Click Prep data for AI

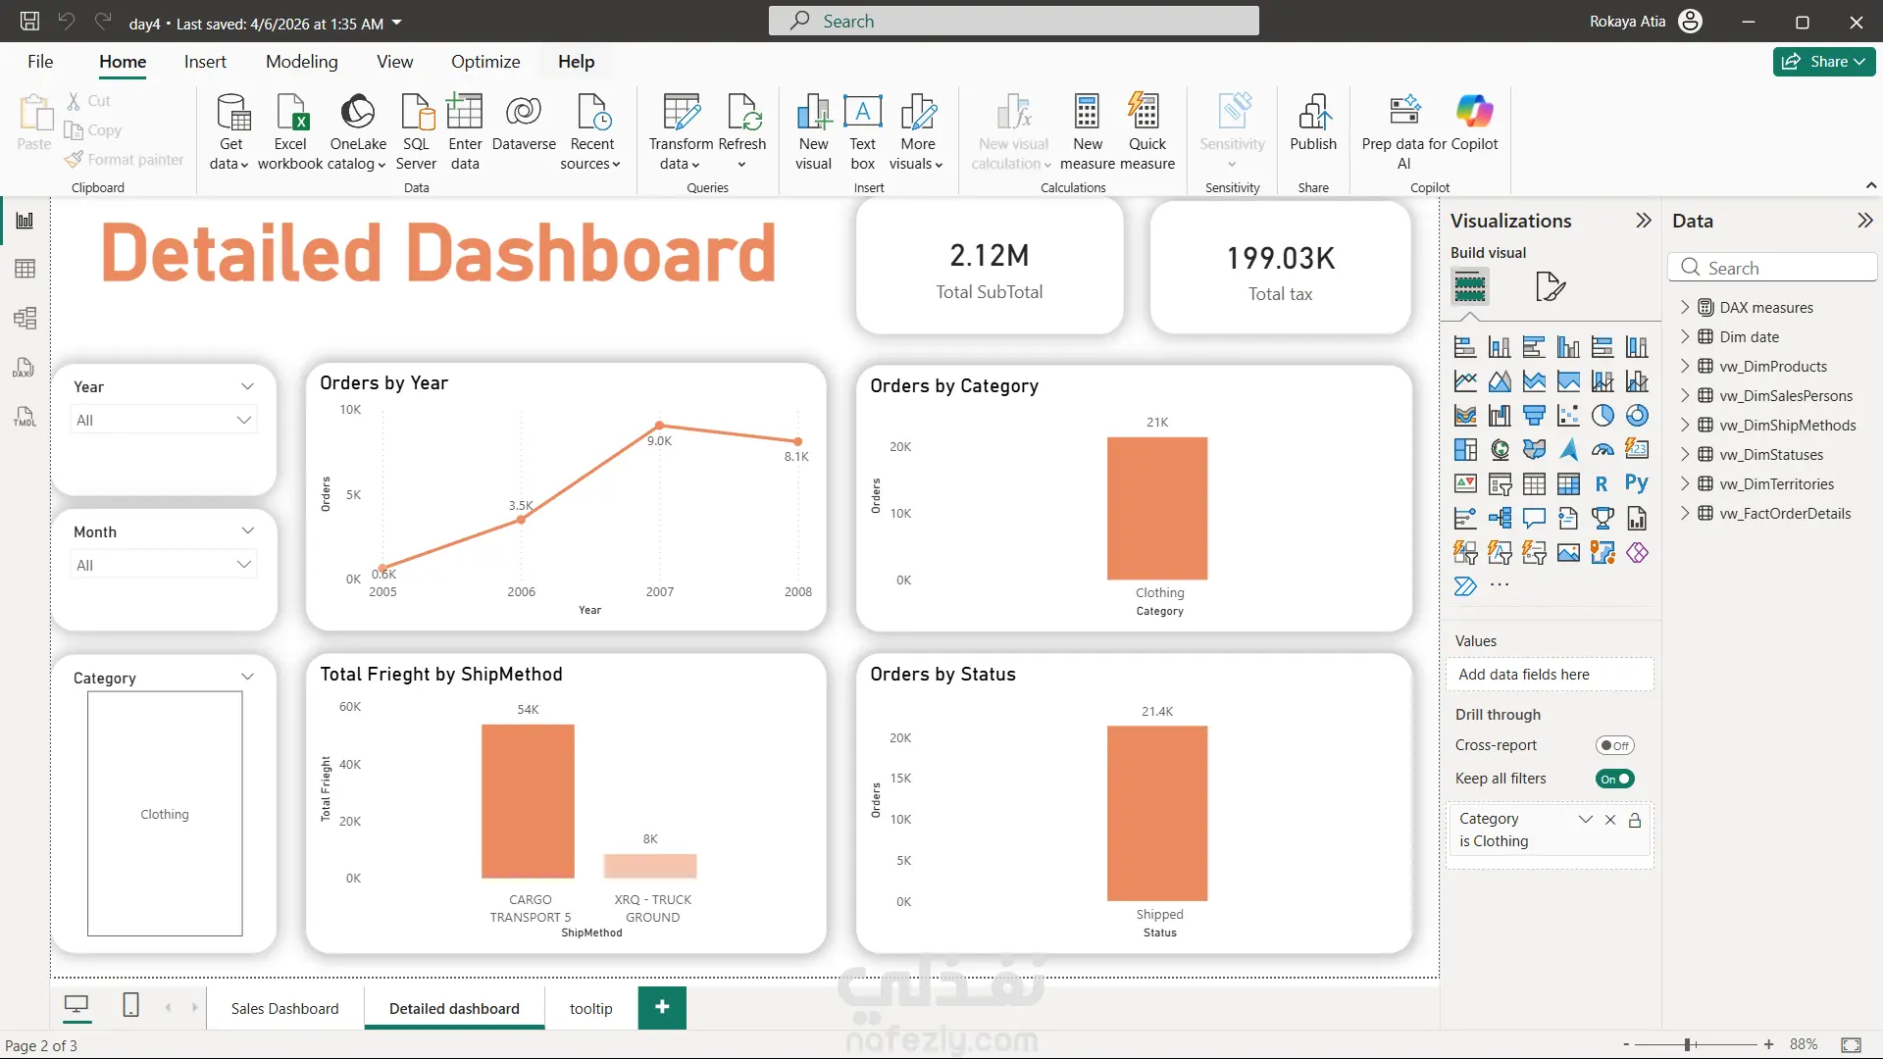pyautogui.click(x=1403, y=132)
